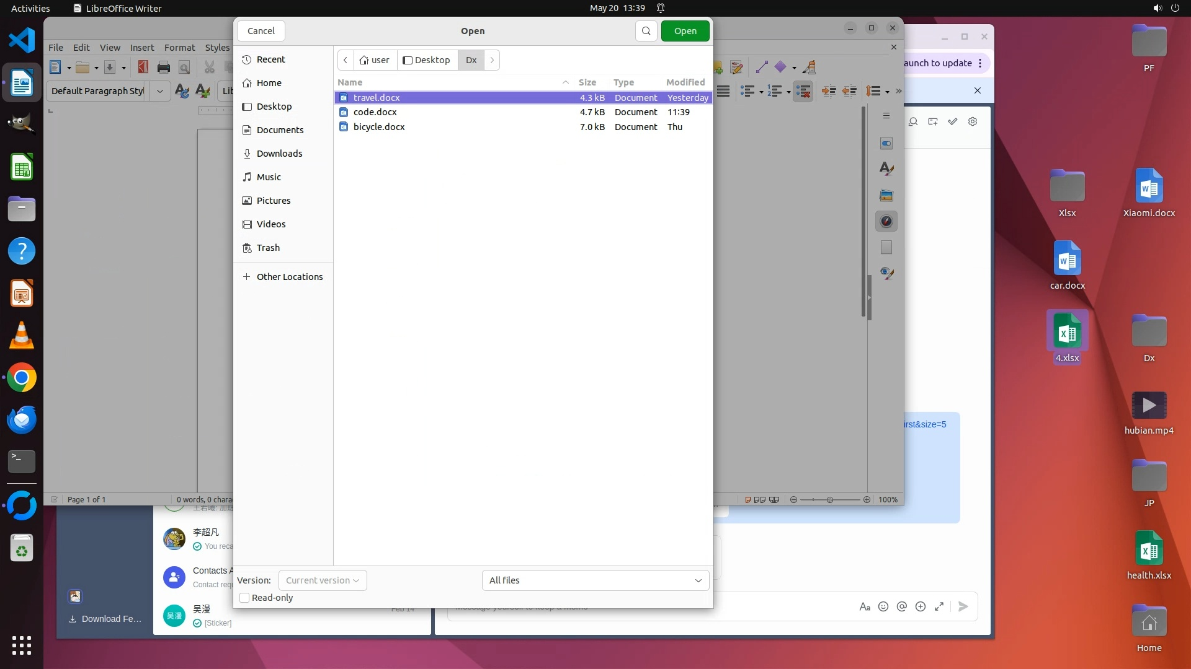Viewport: 1191px width, 669px height.
Task: Click the emoji icon in chat input
Action: click(x=883, y=606)
